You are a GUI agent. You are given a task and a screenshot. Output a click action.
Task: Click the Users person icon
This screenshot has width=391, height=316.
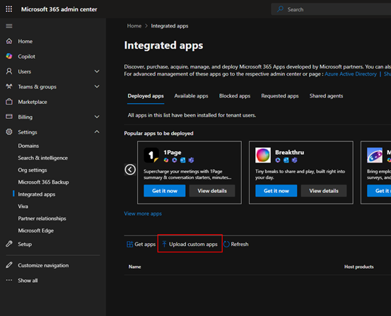9,71
